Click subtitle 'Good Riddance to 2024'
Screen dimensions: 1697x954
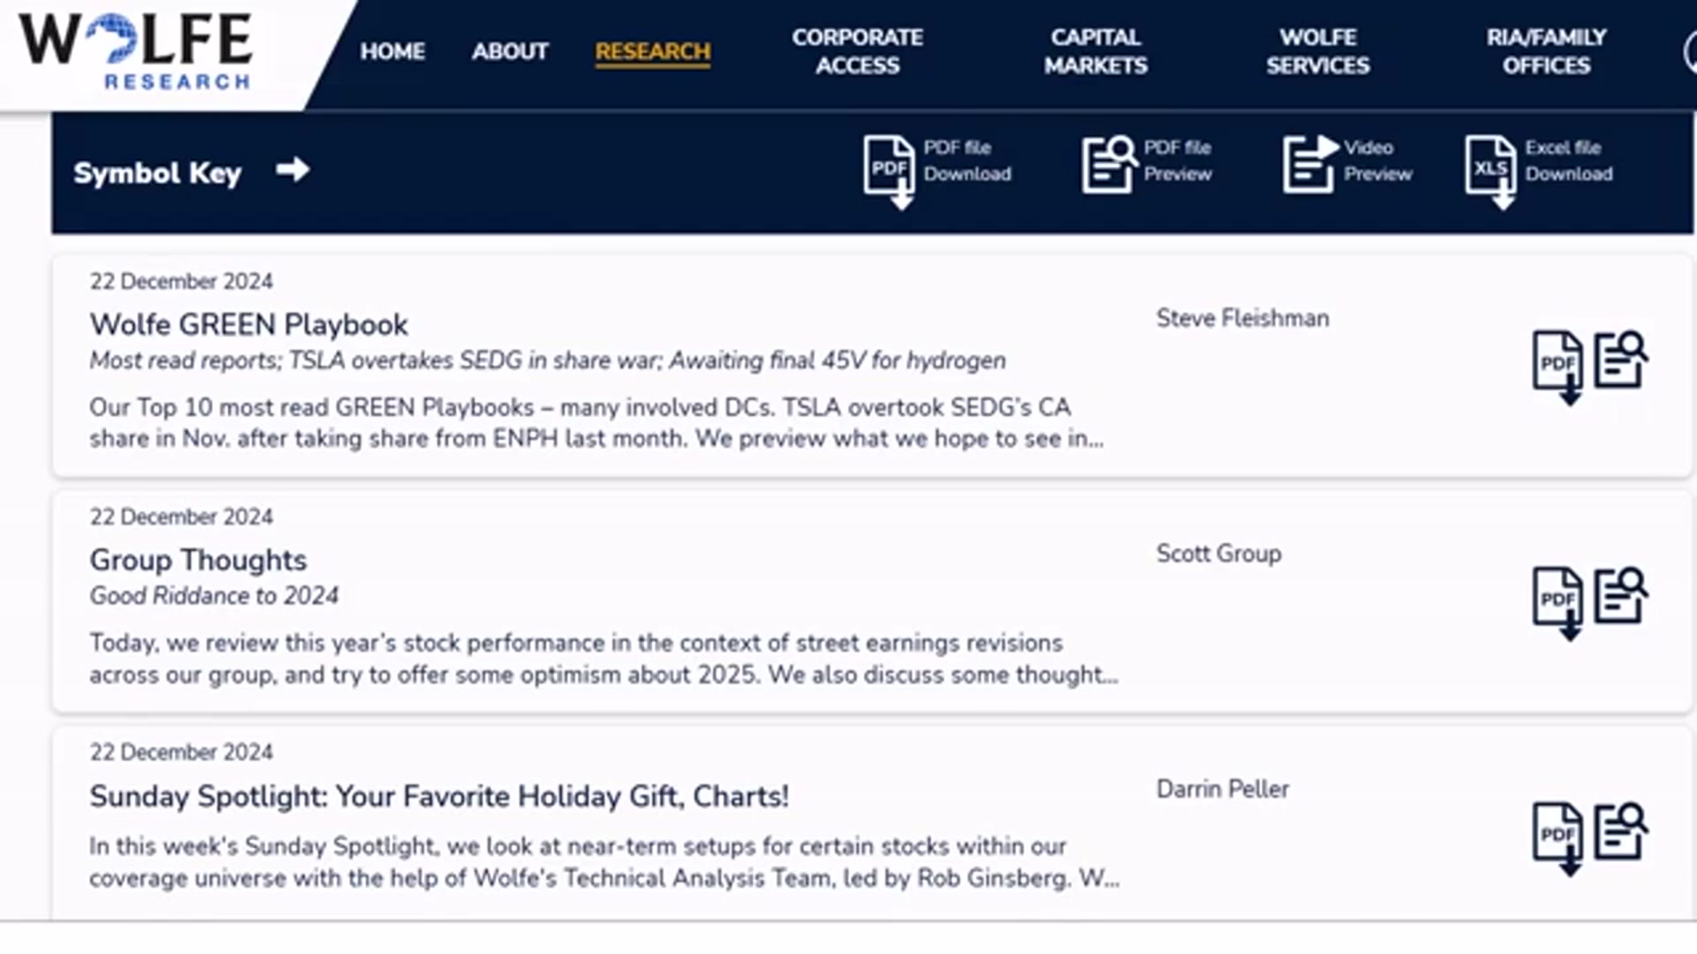[214, 595]
